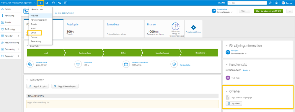Collapse the Försäljningsinformation panel
Image resolution: width=295 pixels, height=112 pixels.
point(227,46)
